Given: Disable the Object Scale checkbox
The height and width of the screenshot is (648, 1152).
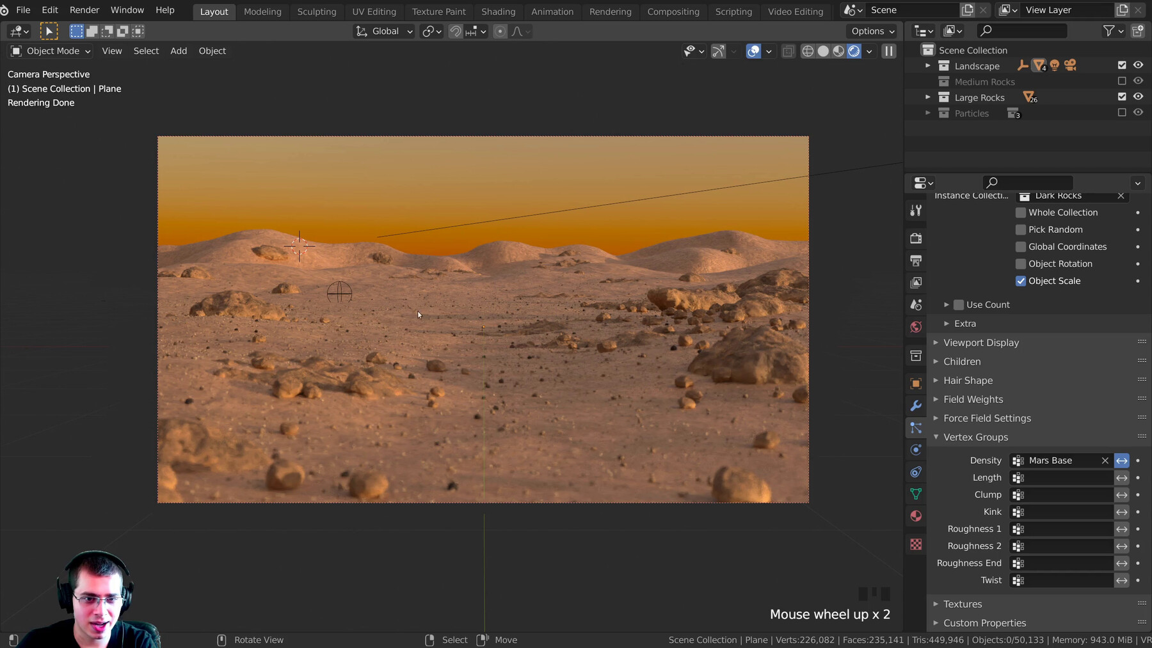Looking at the screenshot, I should [x=1021, y=281].
